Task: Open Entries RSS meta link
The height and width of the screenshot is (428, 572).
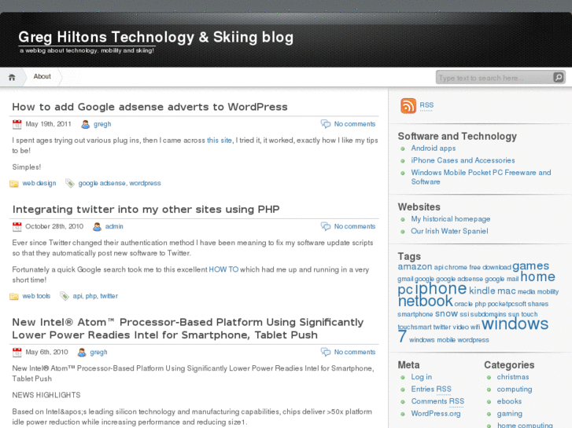Action: pos(431,389)
